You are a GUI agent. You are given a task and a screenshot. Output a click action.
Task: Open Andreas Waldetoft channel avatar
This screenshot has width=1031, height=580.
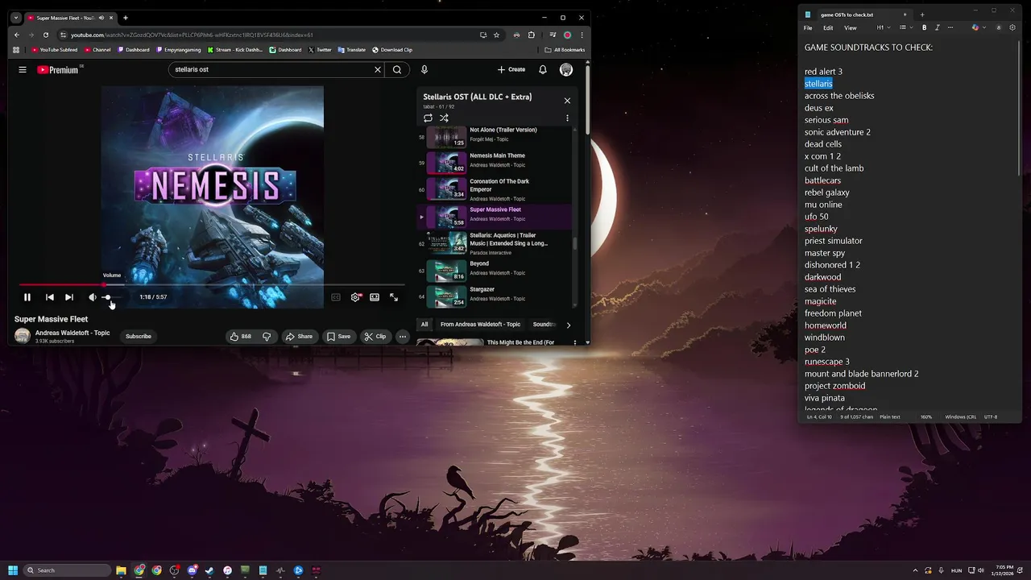tap(23, 336)
